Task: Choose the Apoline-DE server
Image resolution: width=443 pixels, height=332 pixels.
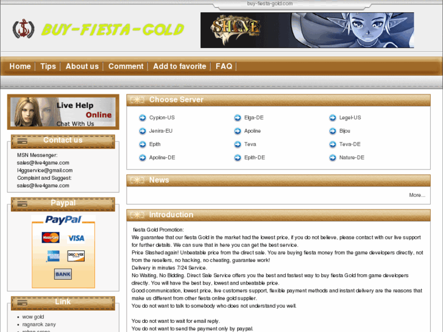Action: [x=162, y=157]
